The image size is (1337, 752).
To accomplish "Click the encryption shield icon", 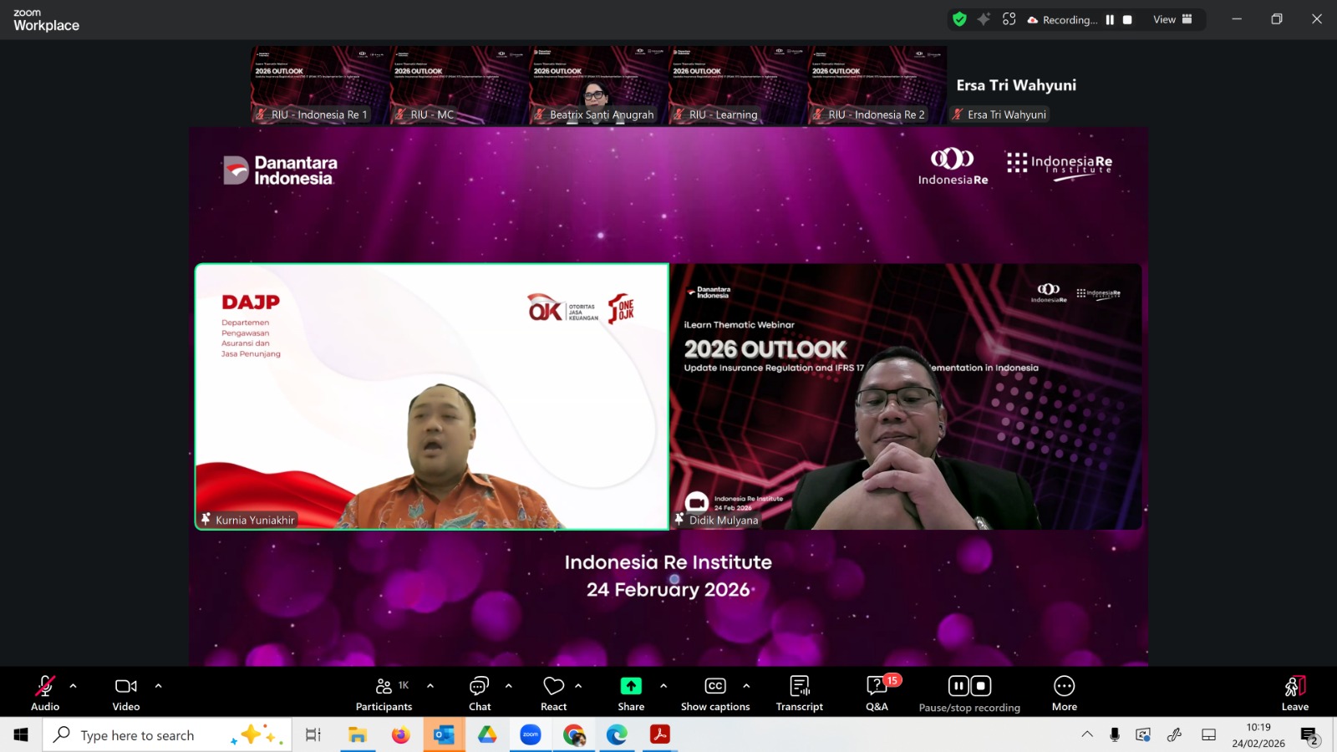I will (959, 19).
